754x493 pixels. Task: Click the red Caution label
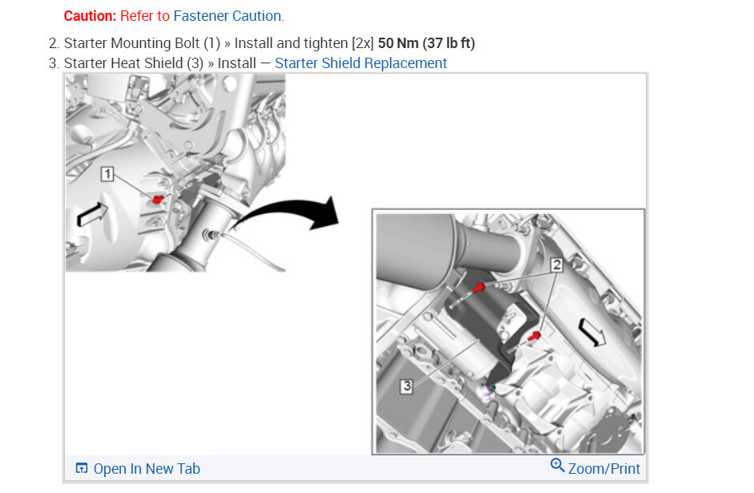point(90,16)
